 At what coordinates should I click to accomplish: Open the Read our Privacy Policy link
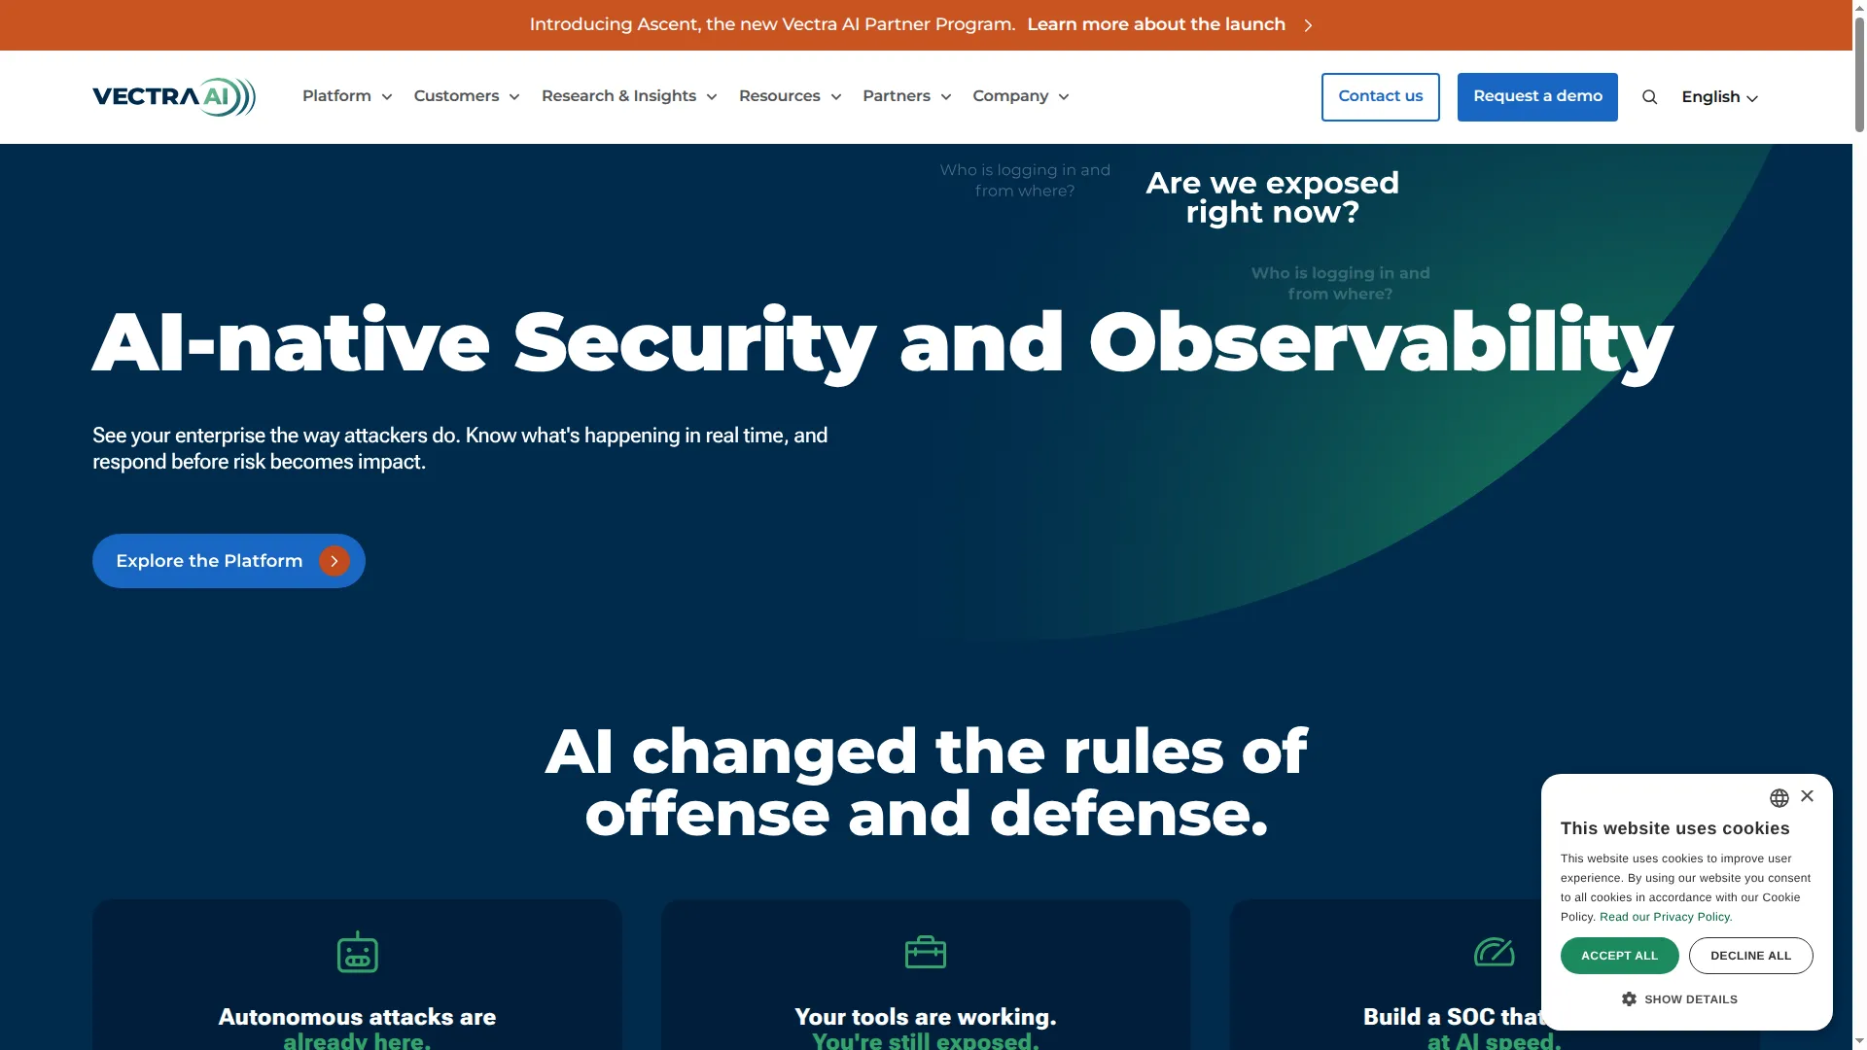pos(1665,917)
